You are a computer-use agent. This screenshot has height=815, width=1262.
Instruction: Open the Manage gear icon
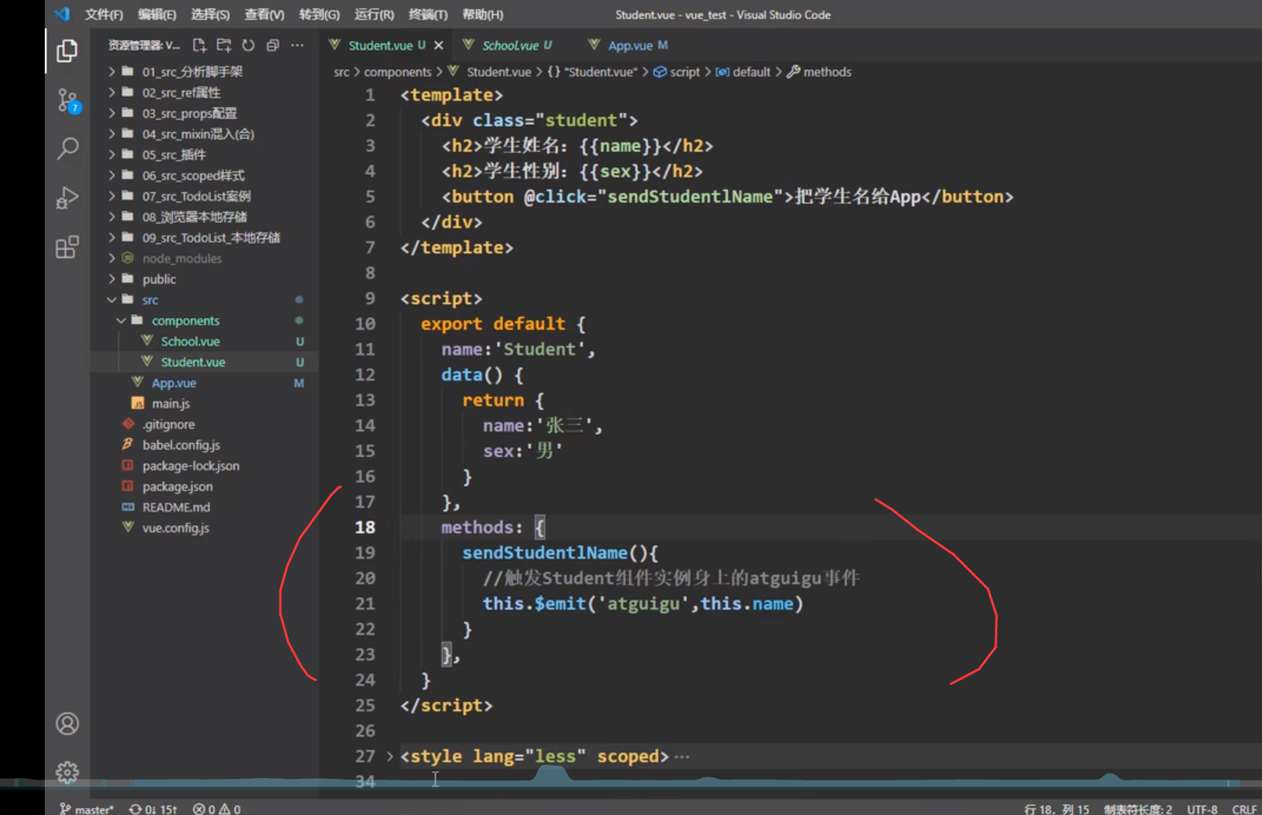pos(68,773)
